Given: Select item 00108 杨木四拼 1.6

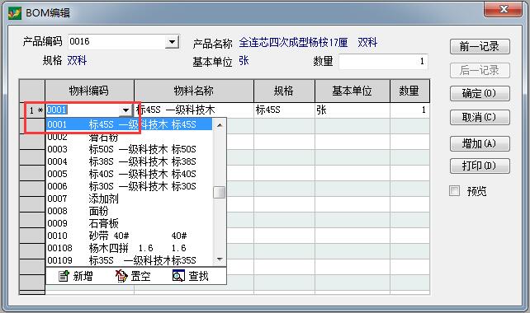Looking at the screenshot, I should 129,248.
